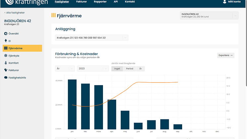
Task: Expand the Anläggning Kraftvägen 23 dropdown
Action: [91, 38]
